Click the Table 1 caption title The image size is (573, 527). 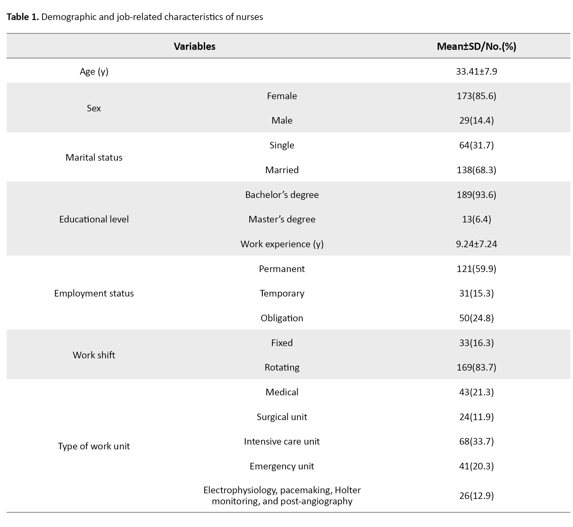pyautogui.click(x=135, y=17)
